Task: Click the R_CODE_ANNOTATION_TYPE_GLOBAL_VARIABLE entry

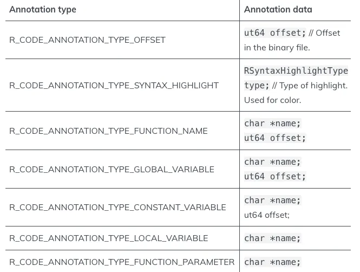Action: coord(112,170)
